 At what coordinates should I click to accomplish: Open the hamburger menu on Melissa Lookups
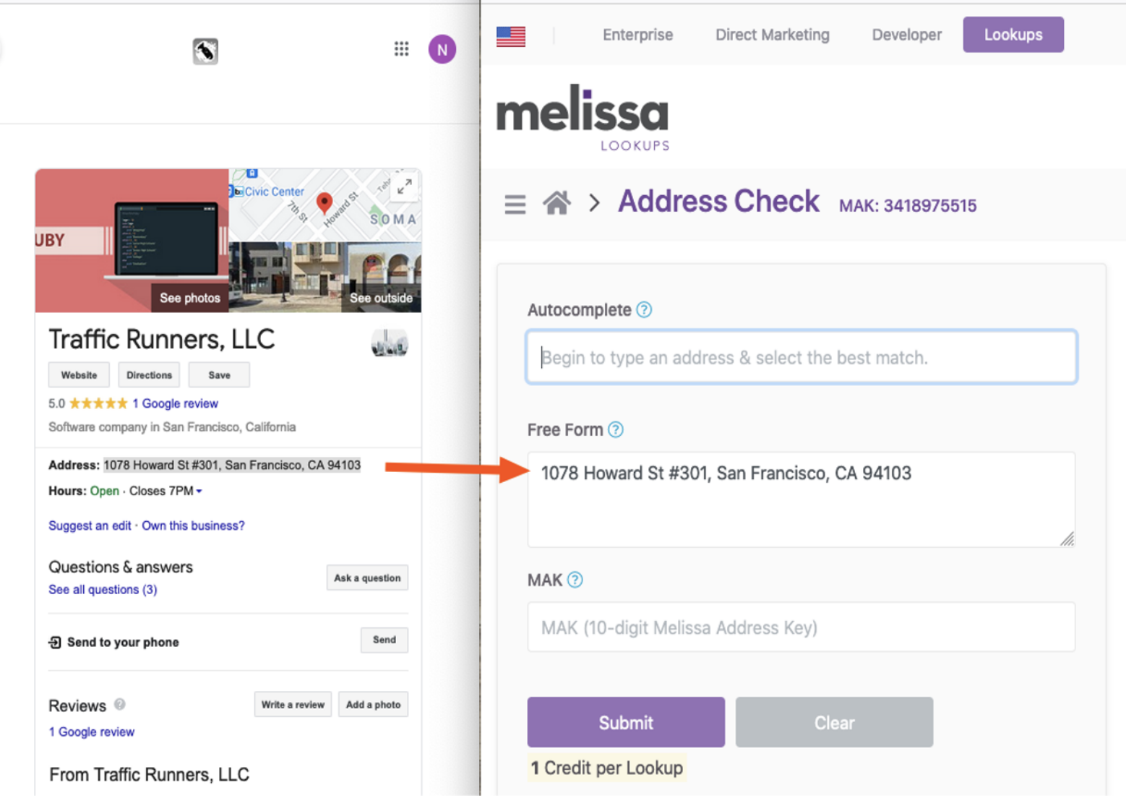515,205
